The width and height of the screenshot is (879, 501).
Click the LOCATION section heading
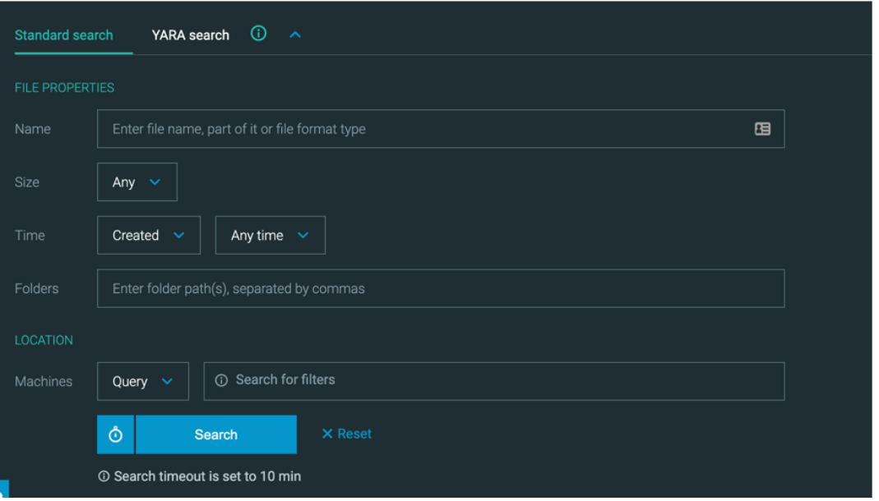coord(44,340)
